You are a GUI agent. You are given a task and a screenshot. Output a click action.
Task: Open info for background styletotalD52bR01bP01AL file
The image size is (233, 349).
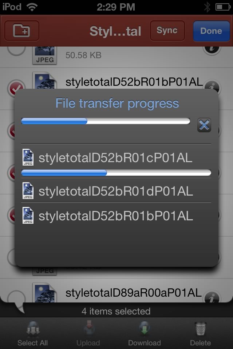[x=212, y=87]
